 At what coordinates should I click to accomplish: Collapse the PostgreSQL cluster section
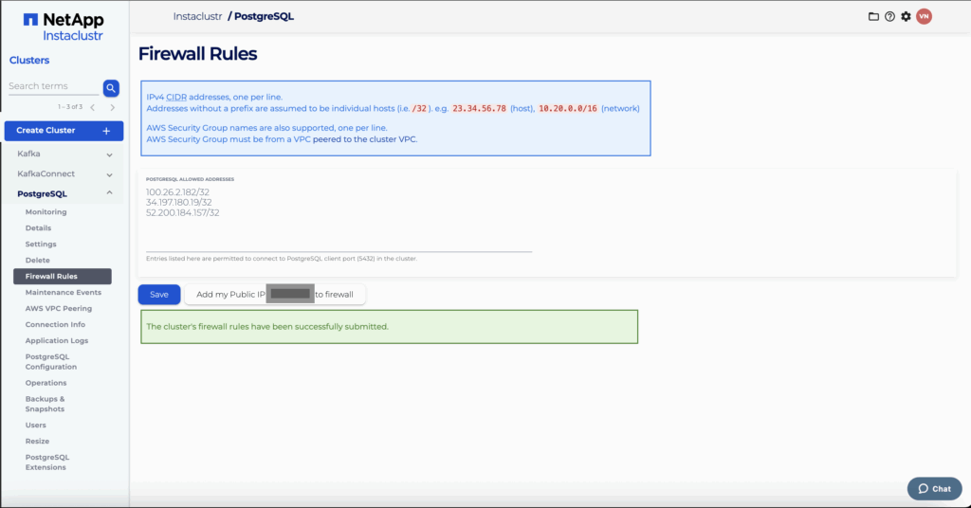(x=64, y=194)
